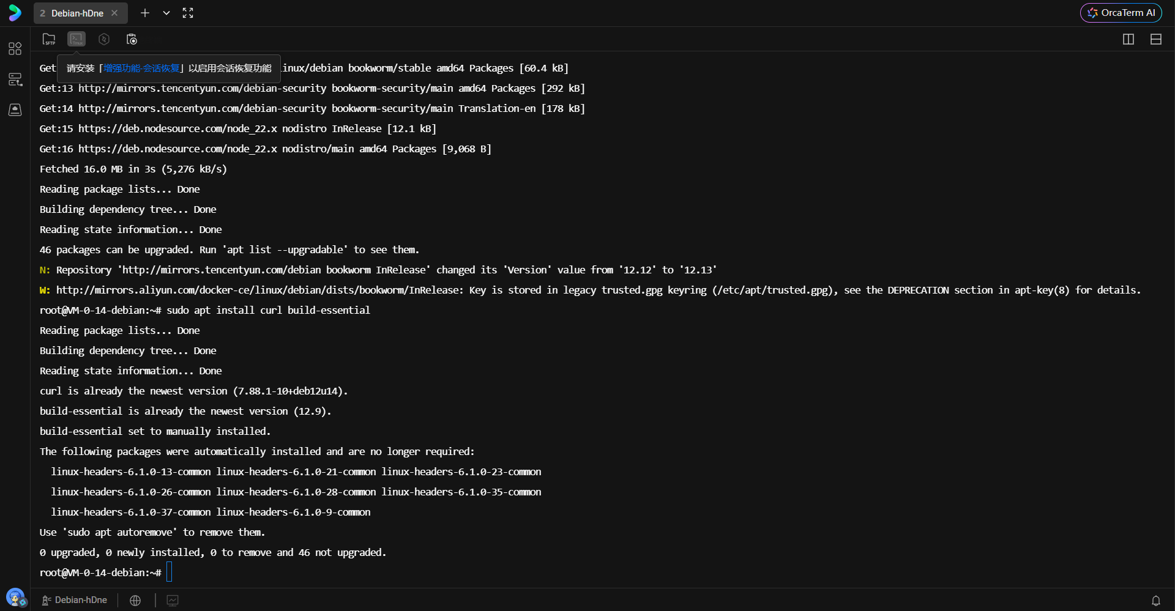Click the notification bell icon
The width and height of the screenshot is (1175, 611).
pyautogui.click(x=1156, y=600)
